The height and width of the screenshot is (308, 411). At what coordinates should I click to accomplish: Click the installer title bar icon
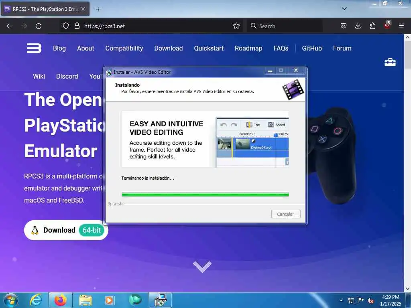109,72
